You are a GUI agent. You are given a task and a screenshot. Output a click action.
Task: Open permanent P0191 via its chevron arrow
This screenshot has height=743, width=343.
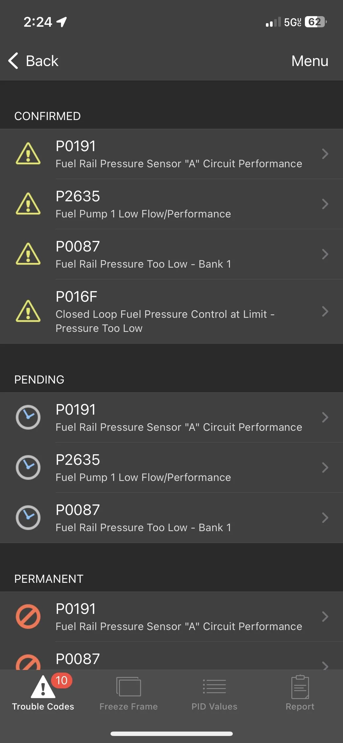click(325, 617)
